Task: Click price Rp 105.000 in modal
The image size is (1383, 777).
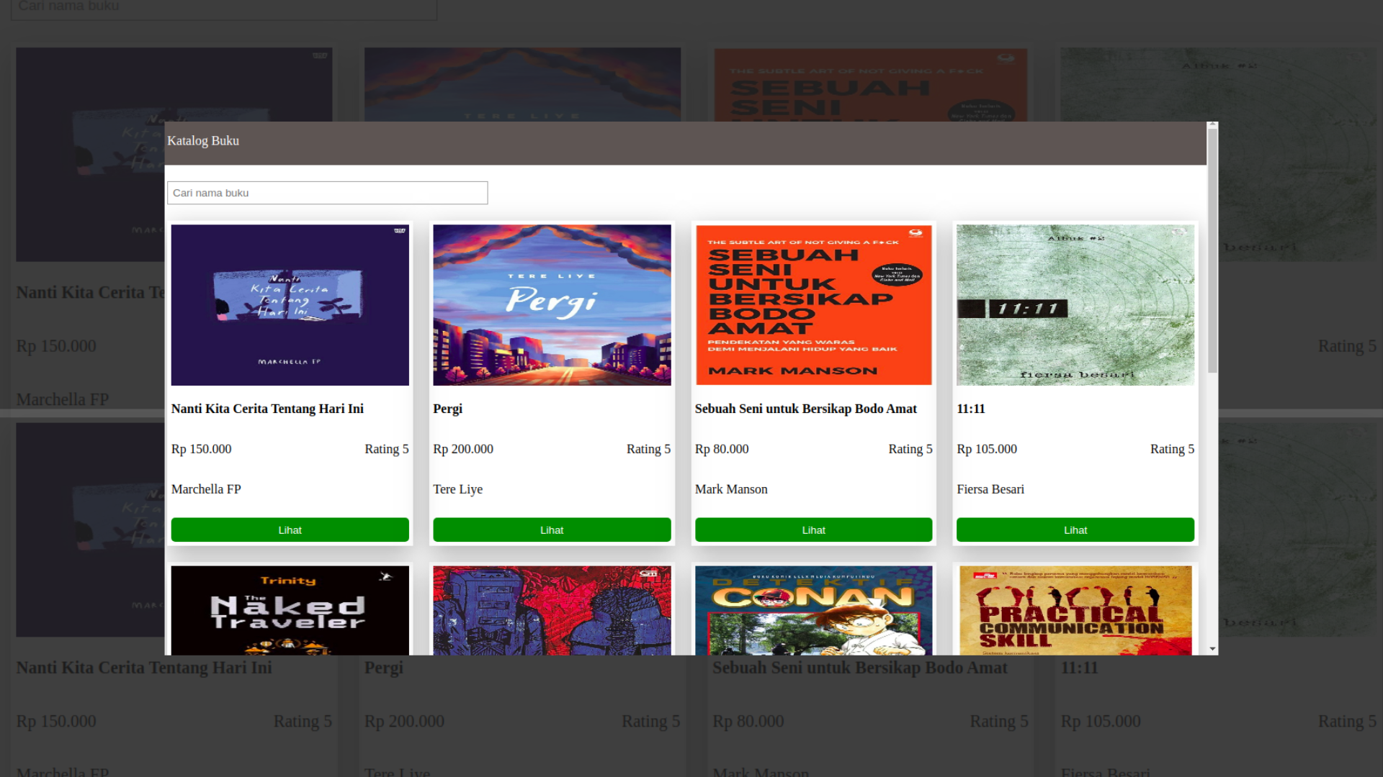Action: click(x=987, y=449)
